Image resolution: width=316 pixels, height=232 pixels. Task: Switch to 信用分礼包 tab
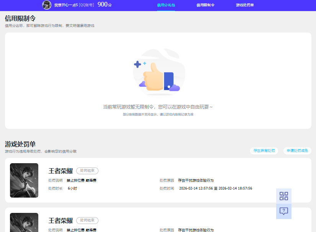(x=166, y=5)
